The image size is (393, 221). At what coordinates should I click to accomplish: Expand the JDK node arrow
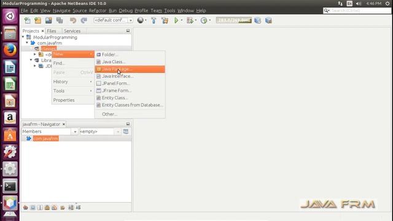[35, 66]
